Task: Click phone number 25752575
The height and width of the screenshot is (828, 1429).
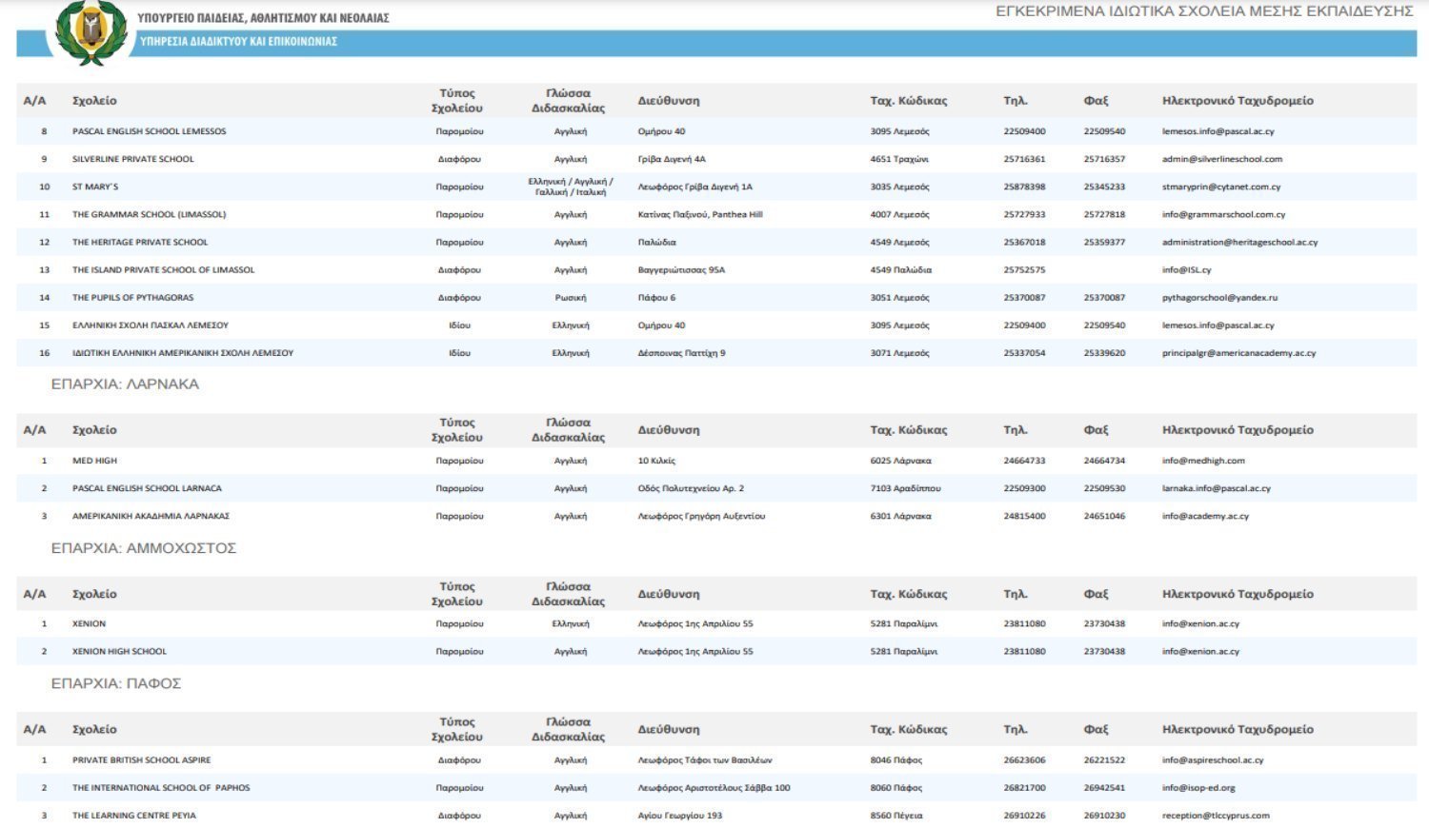Action: [1024, 269]
